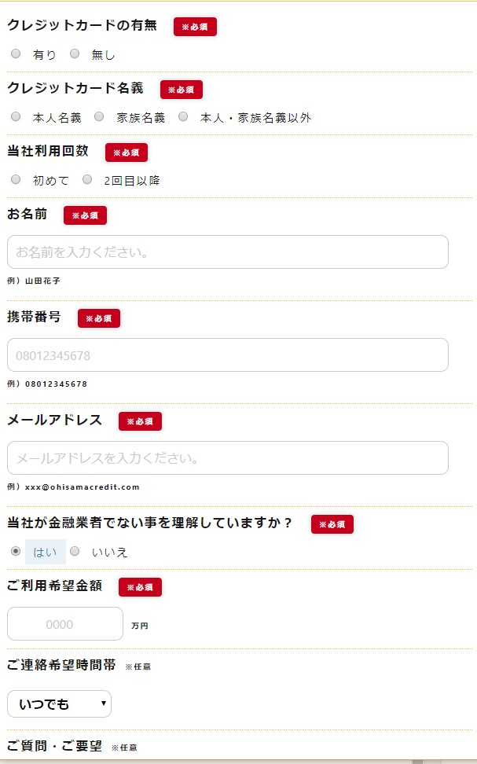Viewport: 477px width, 764px height.
Task: Click the クレジットカードの有無 heading label
Action: click(82, 25)
